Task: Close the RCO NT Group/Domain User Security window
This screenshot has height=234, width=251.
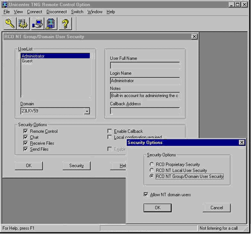Action: click(194, 37)
